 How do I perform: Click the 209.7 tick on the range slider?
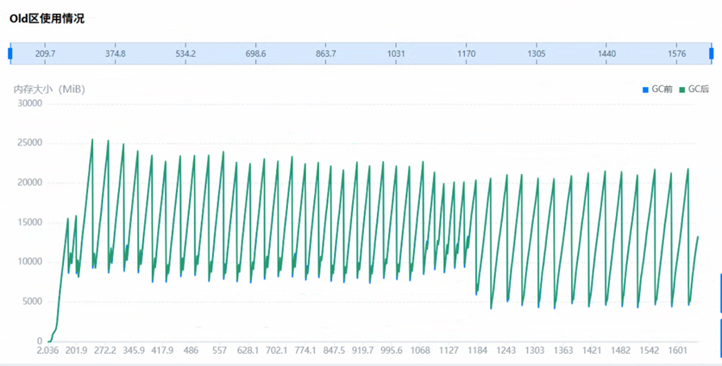click(x=45, y=53)
